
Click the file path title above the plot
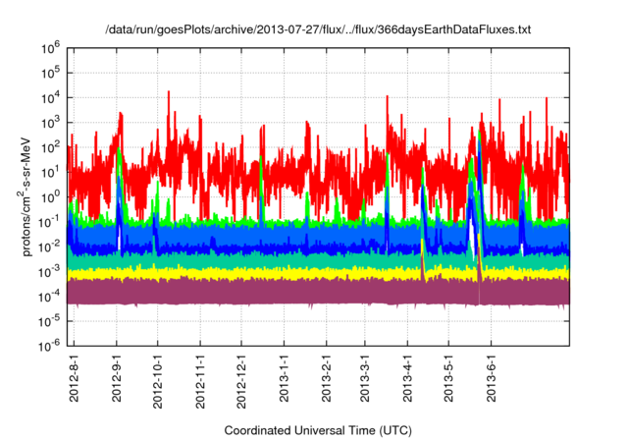[318, 30]
